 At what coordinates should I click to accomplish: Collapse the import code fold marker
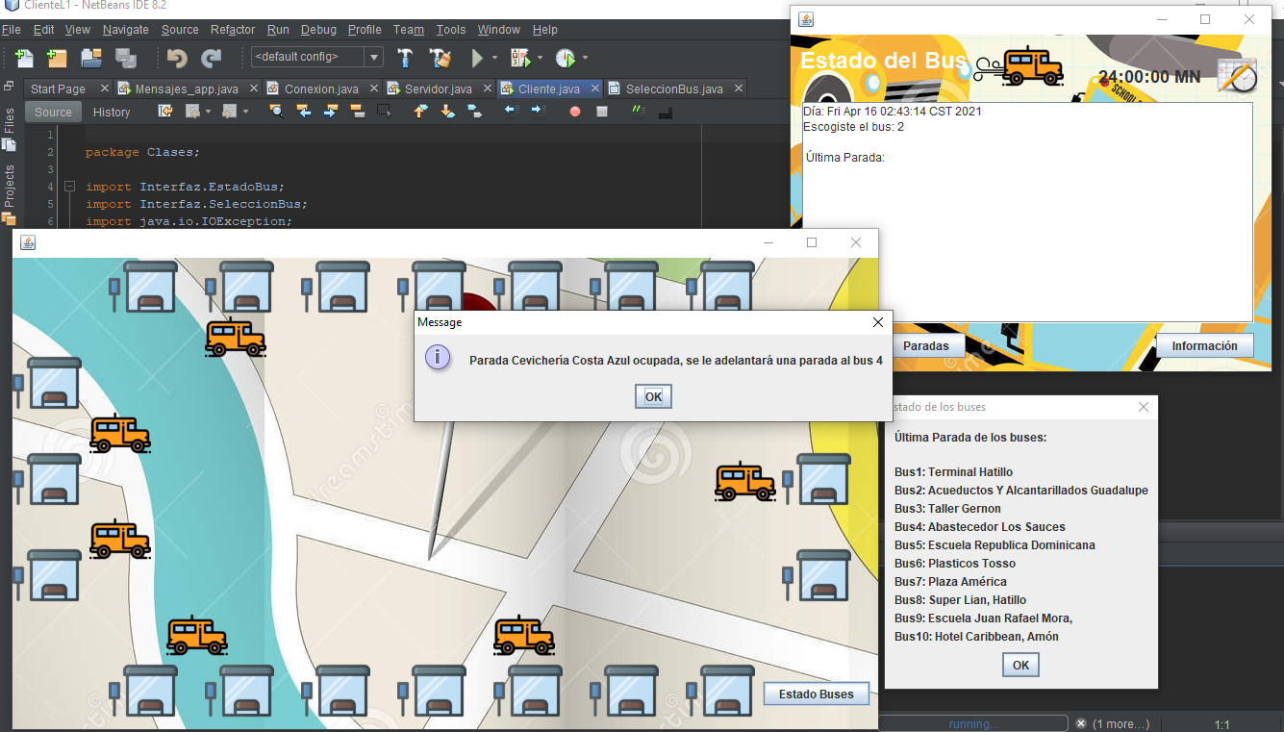pyautogui.click(x=69, y=187)
